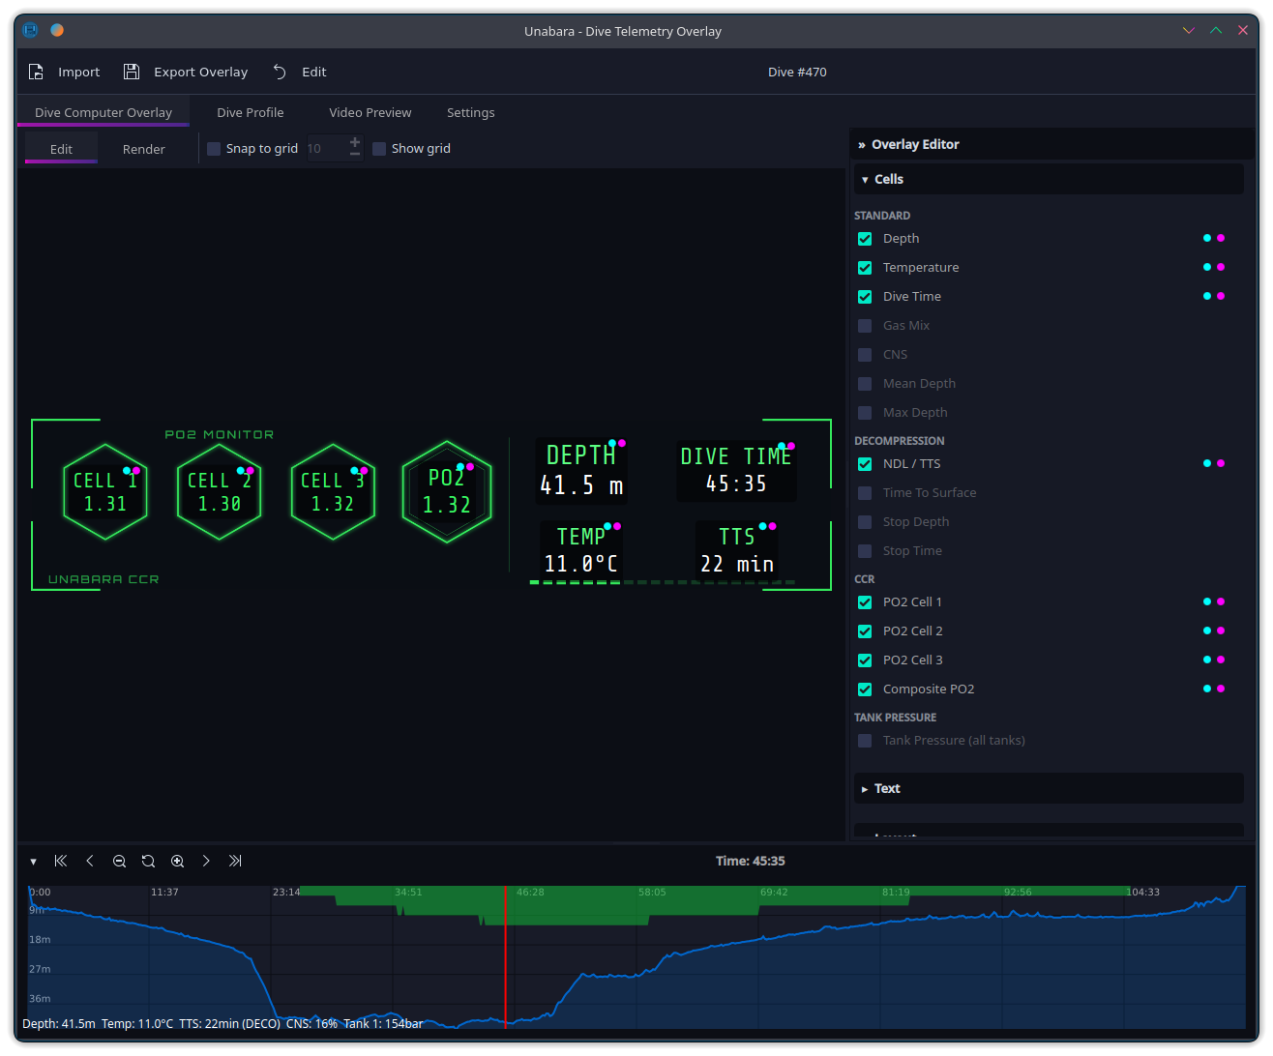The height and width of the screenshot is (1056, 1273).
Task: Enable the CNS checkbox
Action: (x=865, y=355)
